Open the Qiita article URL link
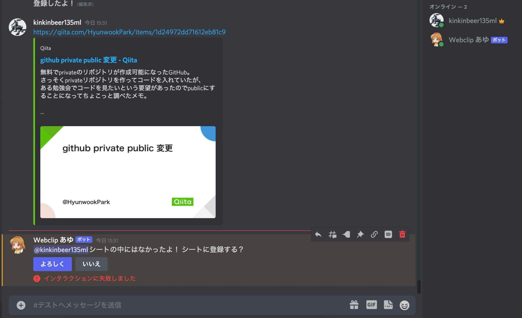This screenshot has width=522, height=318. (129, 32)
